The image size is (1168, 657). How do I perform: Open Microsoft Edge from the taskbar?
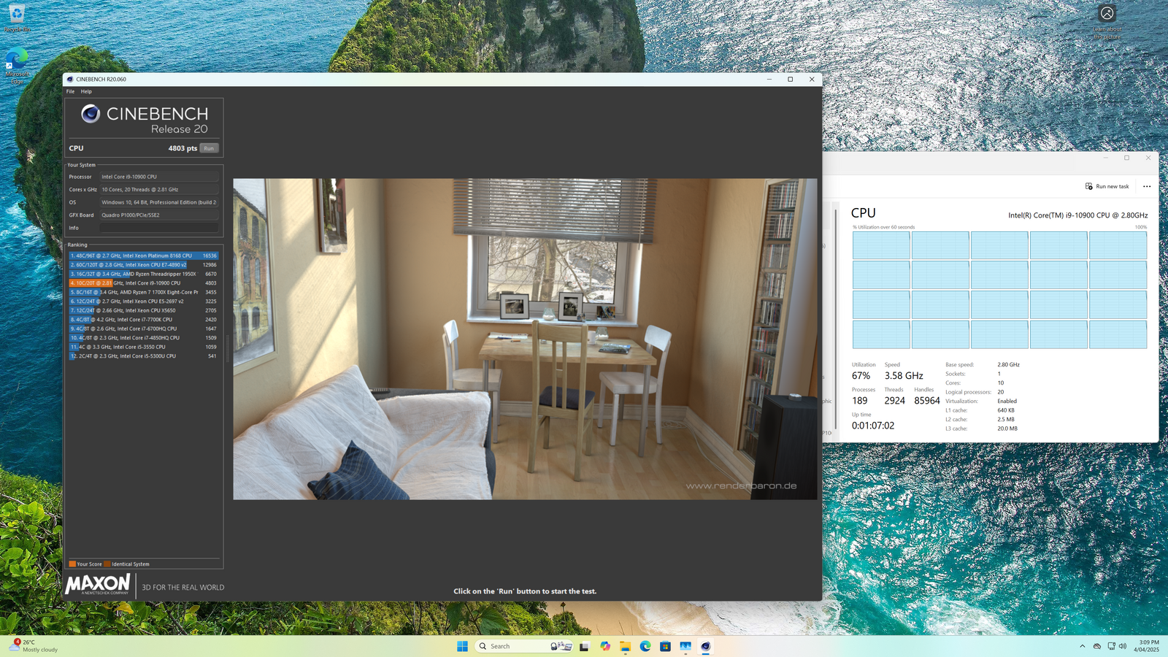645,646
